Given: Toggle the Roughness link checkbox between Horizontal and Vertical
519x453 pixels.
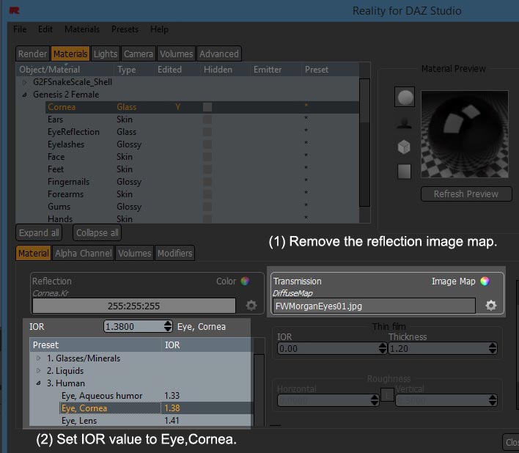Looking at the screenshot, I should [x=387, y=395].
